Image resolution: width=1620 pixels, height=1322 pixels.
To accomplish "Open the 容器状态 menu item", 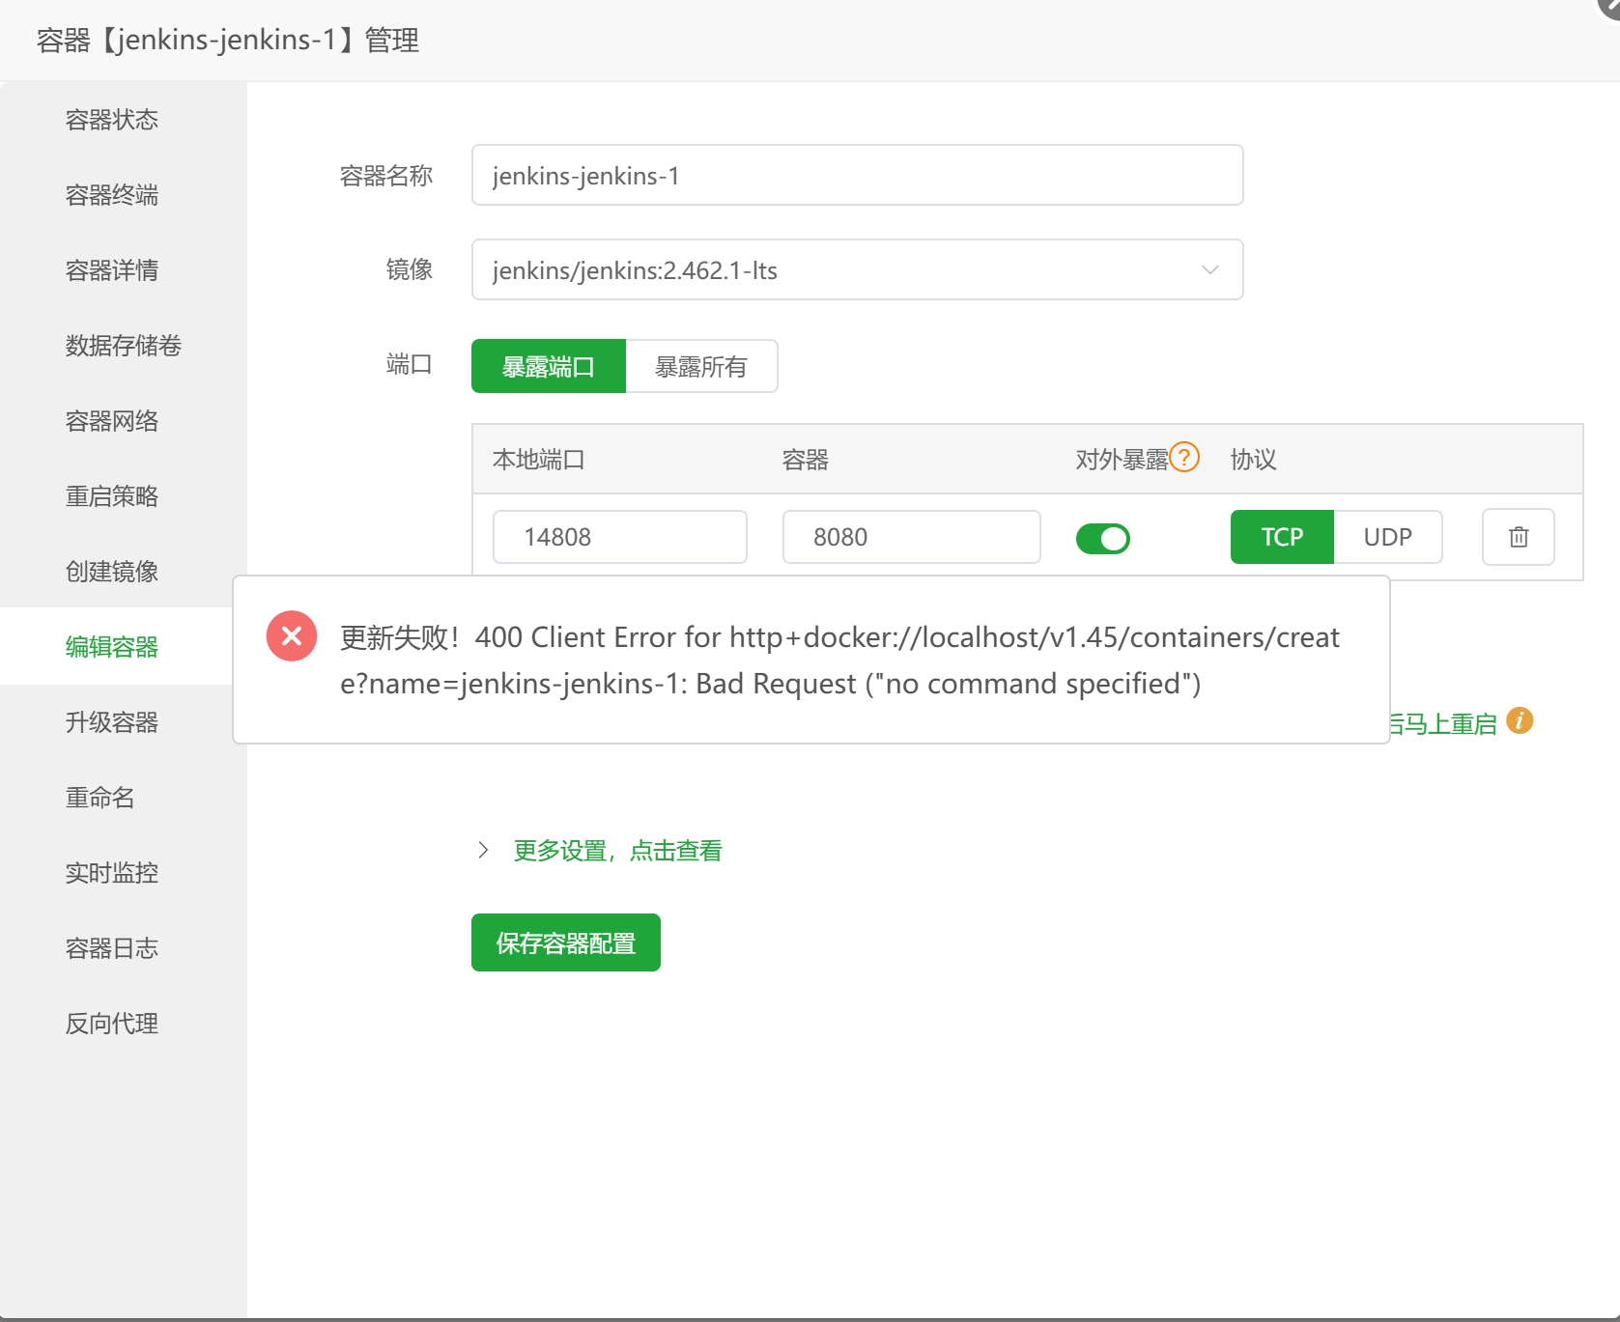I will coord(112,120).
